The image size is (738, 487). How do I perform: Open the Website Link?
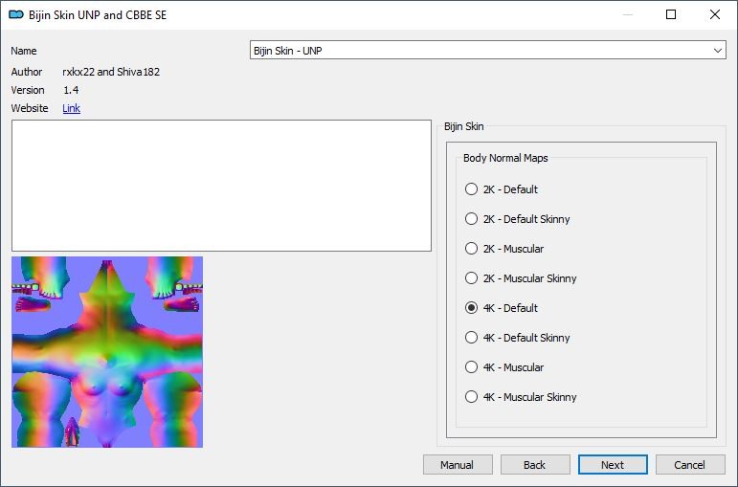pyautogui.click(x=71, y=108)
